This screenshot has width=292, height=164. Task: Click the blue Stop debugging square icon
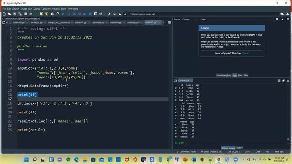click(90, 14)
